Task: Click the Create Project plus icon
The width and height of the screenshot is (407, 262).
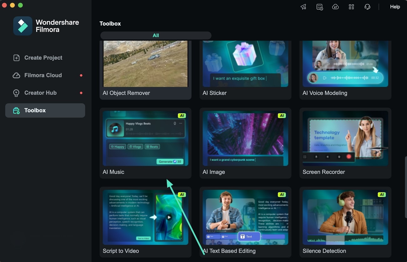Action: coord(16,58)
